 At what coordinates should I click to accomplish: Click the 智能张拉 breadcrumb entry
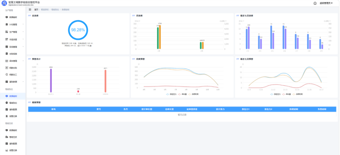click(55, 9)
